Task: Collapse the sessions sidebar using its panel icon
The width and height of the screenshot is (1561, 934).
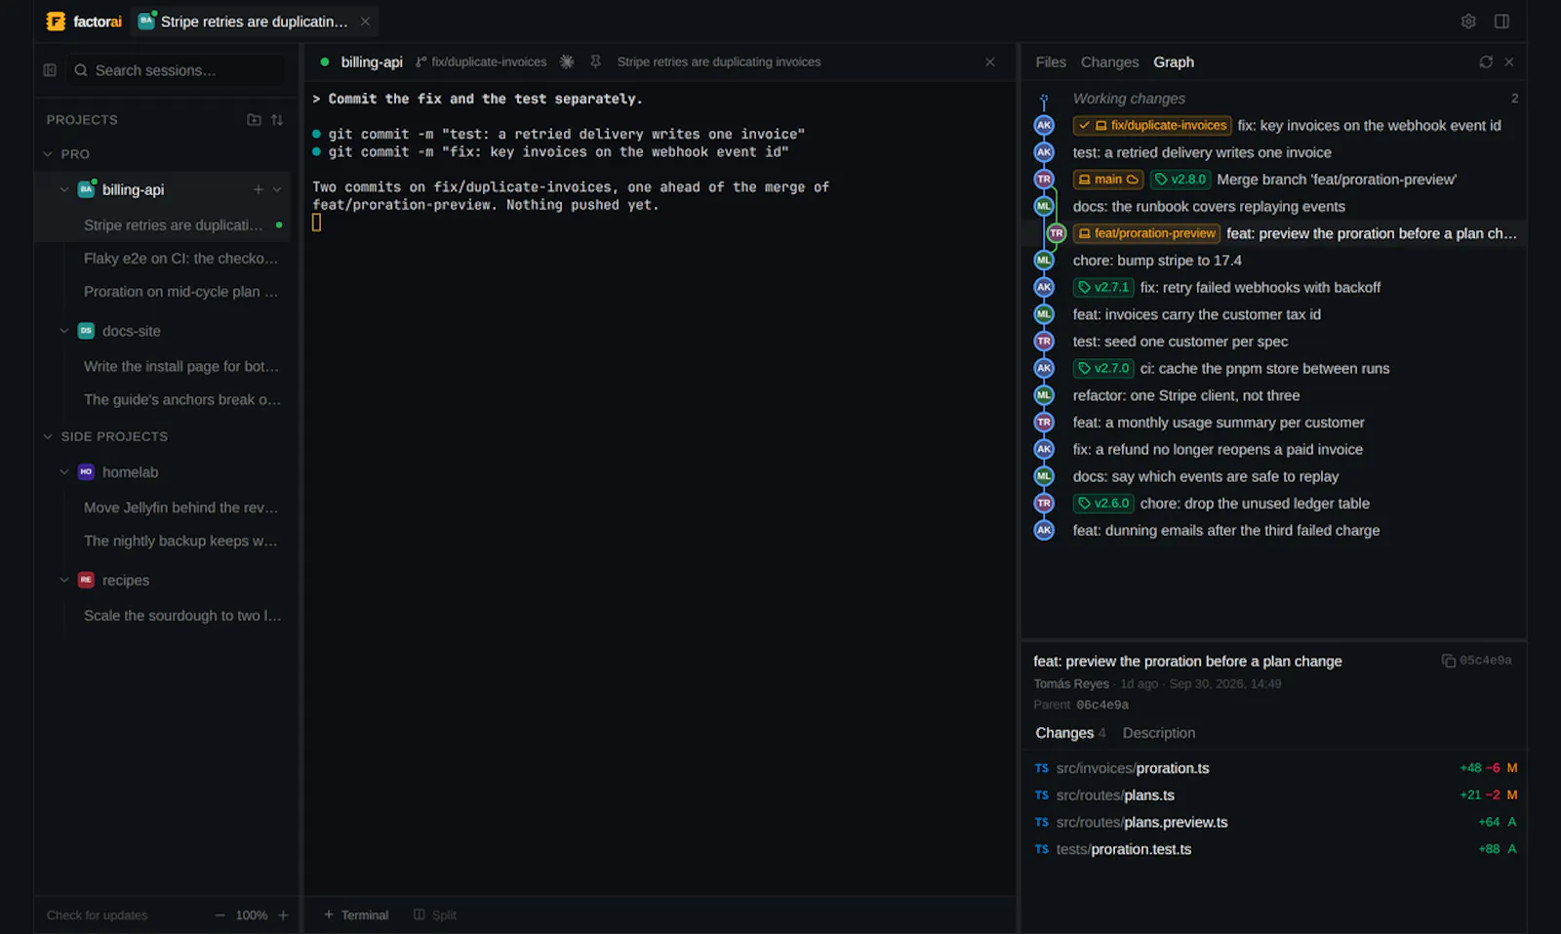Action: click(x=50, y=70)
